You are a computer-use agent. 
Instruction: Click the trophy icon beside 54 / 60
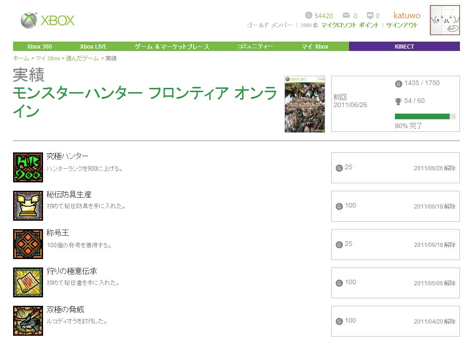point(398,101)
